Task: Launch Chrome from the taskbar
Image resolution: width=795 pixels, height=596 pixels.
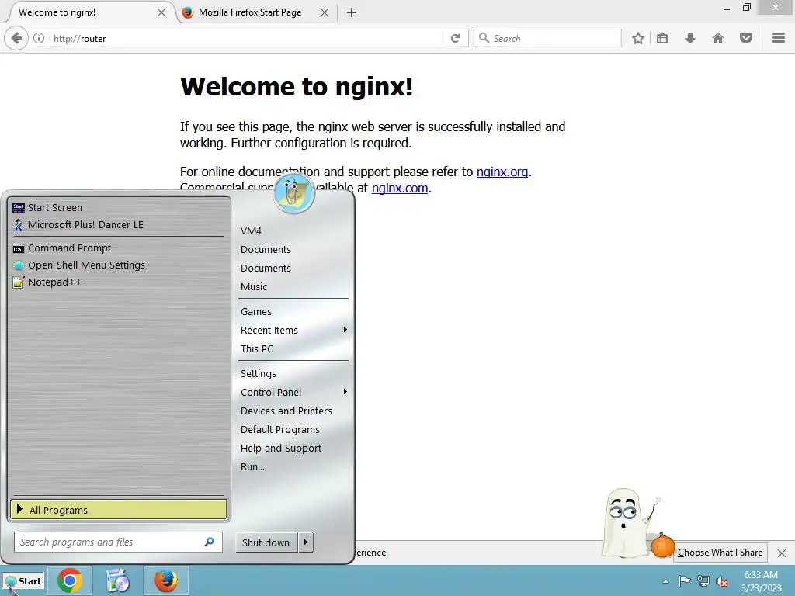Action: point(70,580)
